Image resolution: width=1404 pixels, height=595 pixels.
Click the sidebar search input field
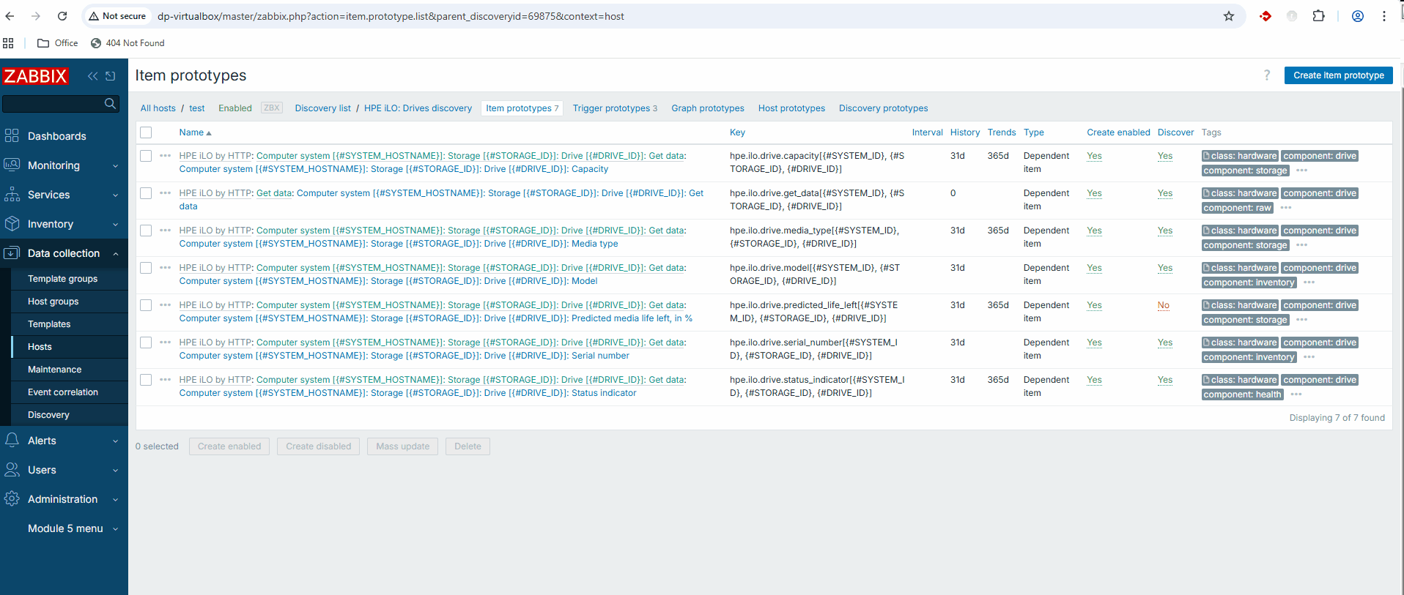pos(53,104)
